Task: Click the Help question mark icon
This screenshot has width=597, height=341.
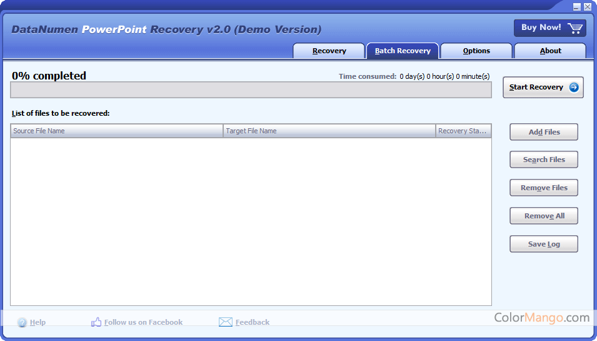Action: point(23,322)
